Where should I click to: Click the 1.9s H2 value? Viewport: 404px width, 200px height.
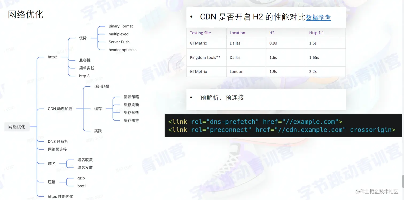point(273,71)
